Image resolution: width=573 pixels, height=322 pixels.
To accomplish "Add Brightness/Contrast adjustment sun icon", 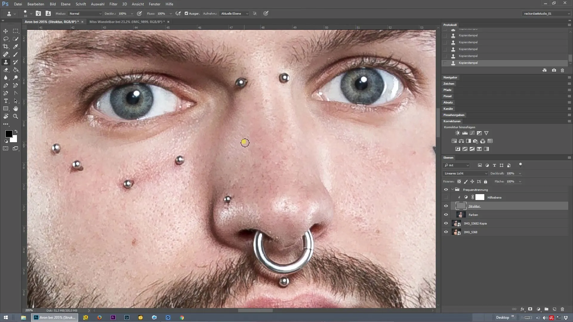I will coord(458,133).
